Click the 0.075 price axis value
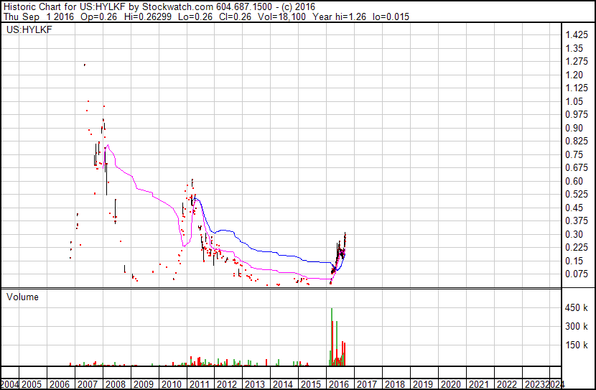This screenshot has width=596, height=390. [577, 274]
